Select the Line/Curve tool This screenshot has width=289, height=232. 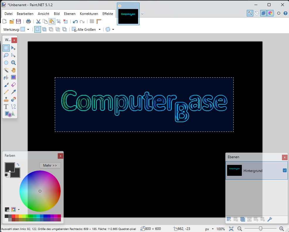pos(13,107)
